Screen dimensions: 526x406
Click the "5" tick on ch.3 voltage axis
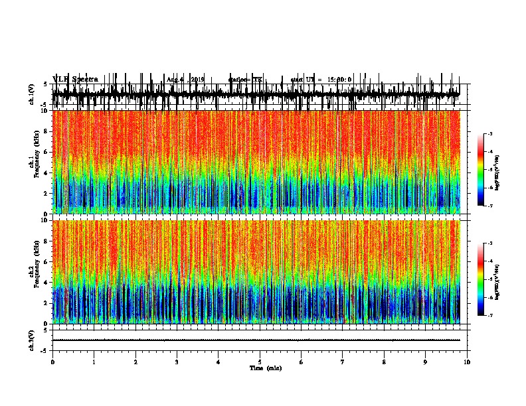pyautogui.click(x=45, y=330)
